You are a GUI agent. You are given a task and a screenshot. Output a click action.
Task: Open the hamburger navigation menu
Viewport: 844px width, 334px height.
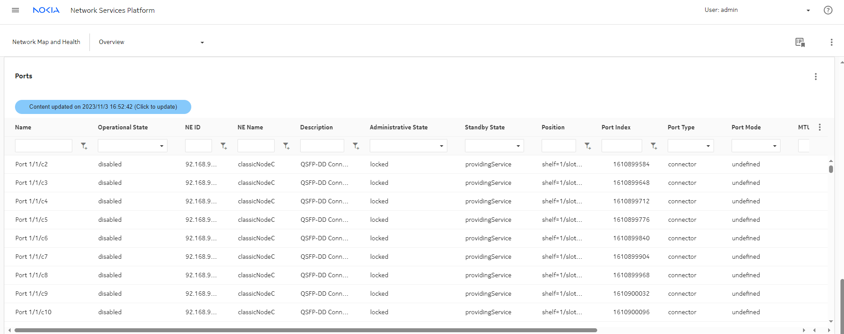point(15,10)
